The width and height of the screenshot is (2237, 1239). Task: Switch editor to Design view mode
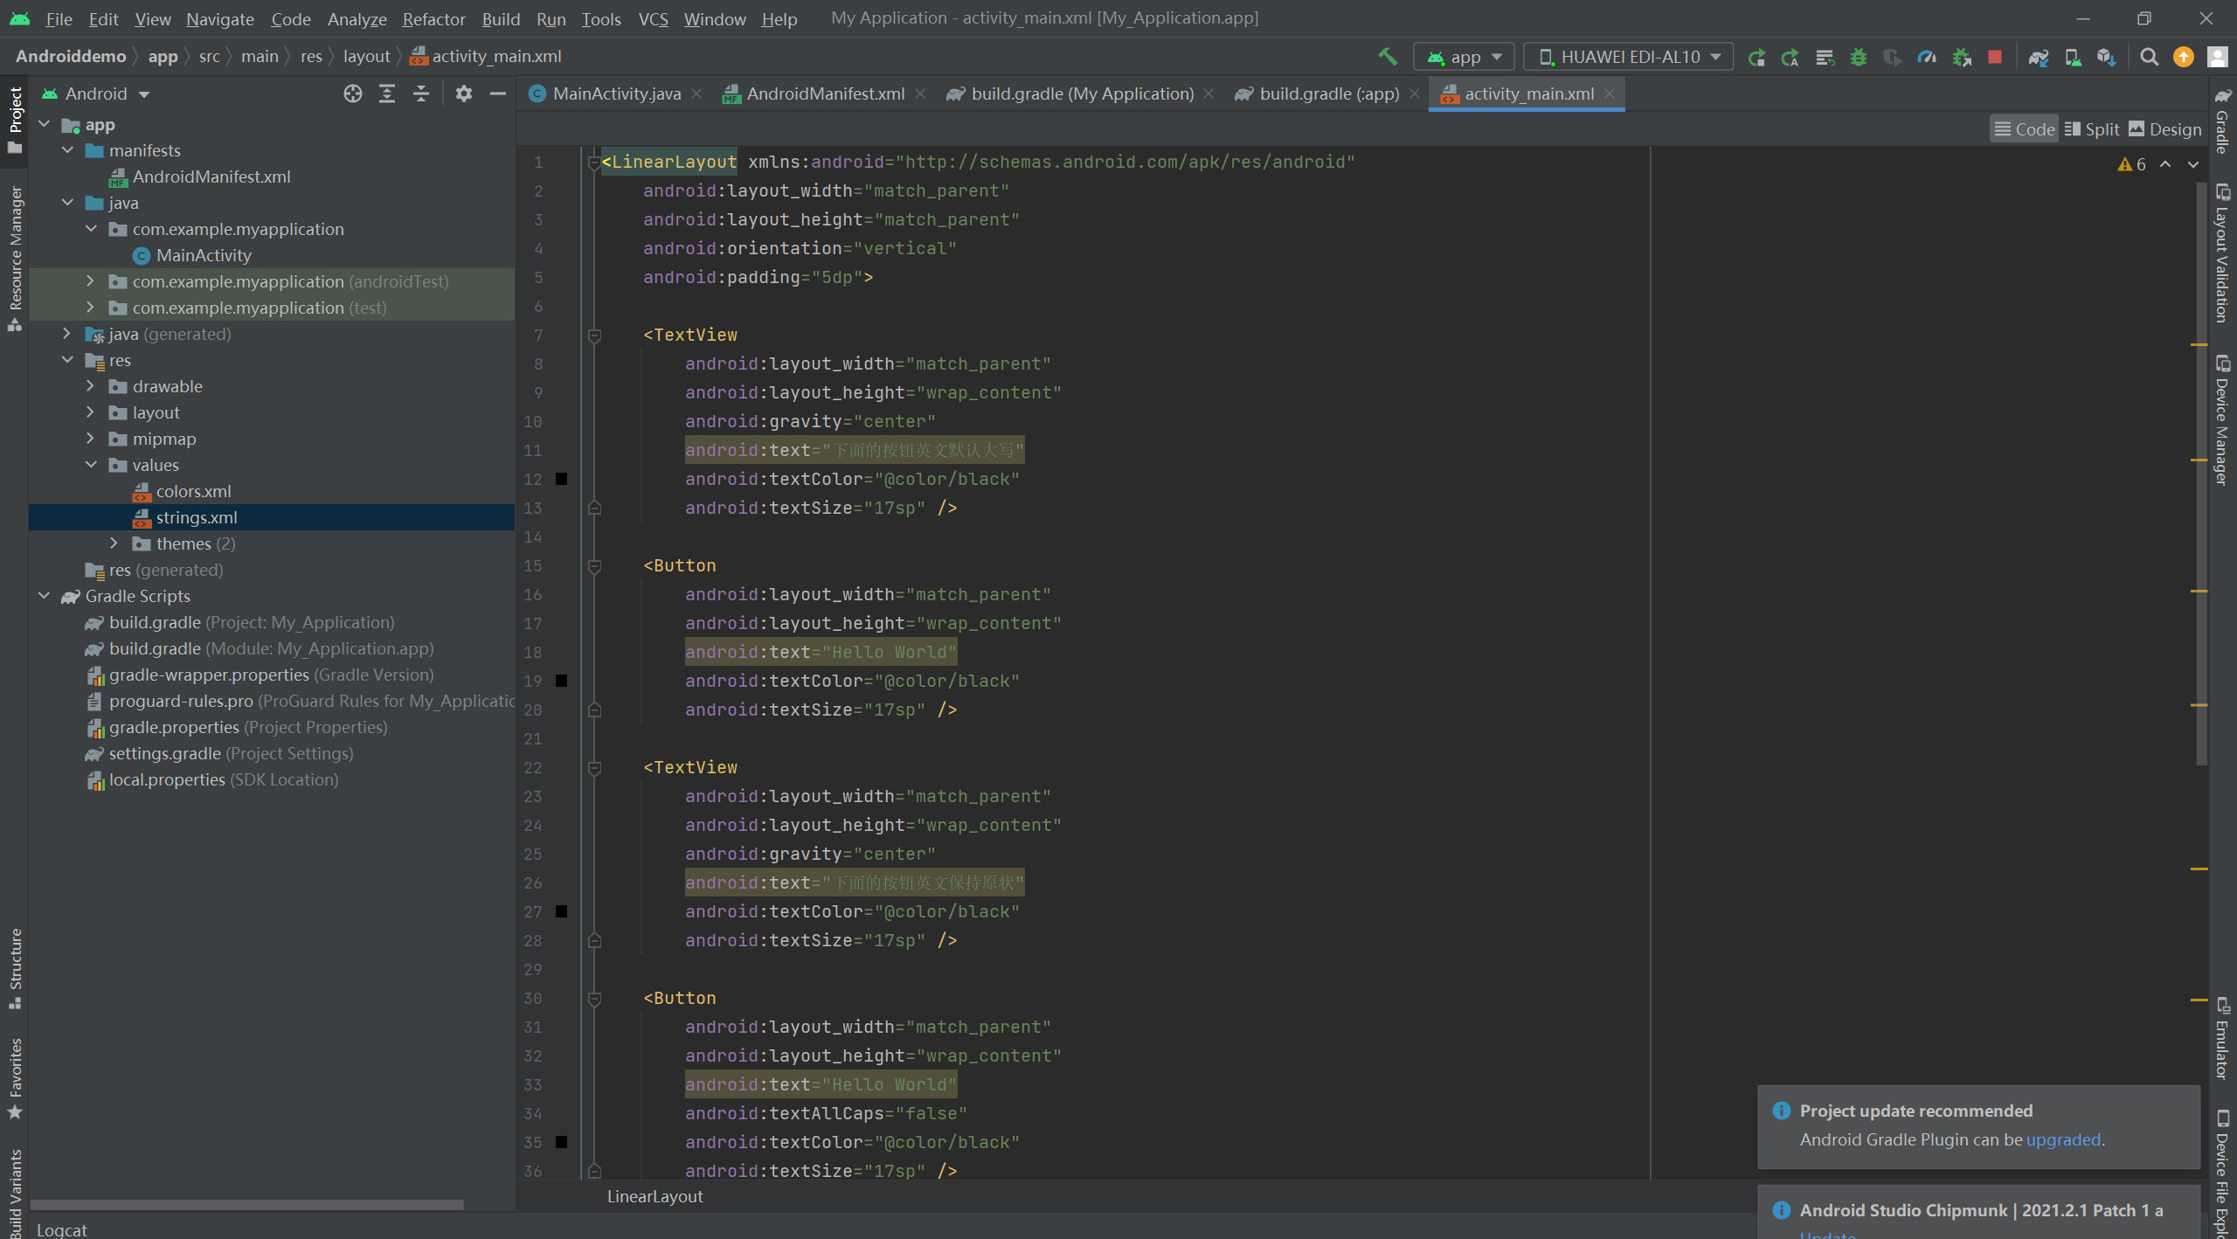tap(2164, 129)
